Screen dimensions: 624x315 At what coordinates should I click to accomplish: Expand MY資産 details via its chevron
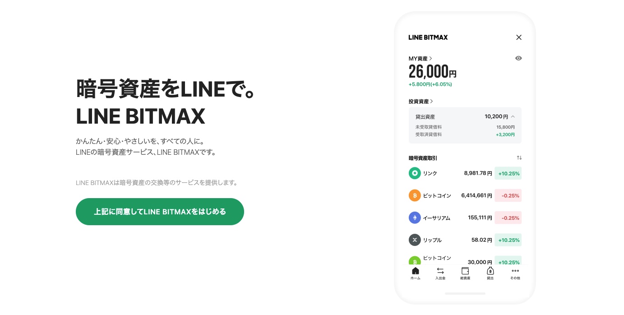[430, 58]
